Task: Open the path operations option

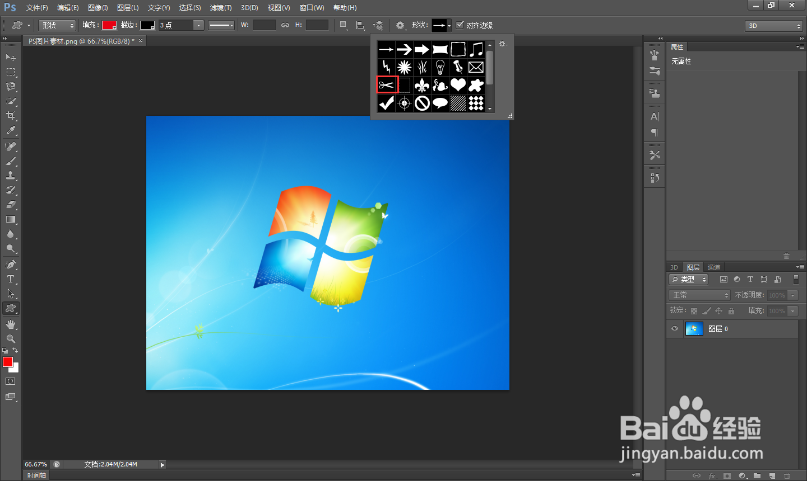Action: tap(344, 25)
